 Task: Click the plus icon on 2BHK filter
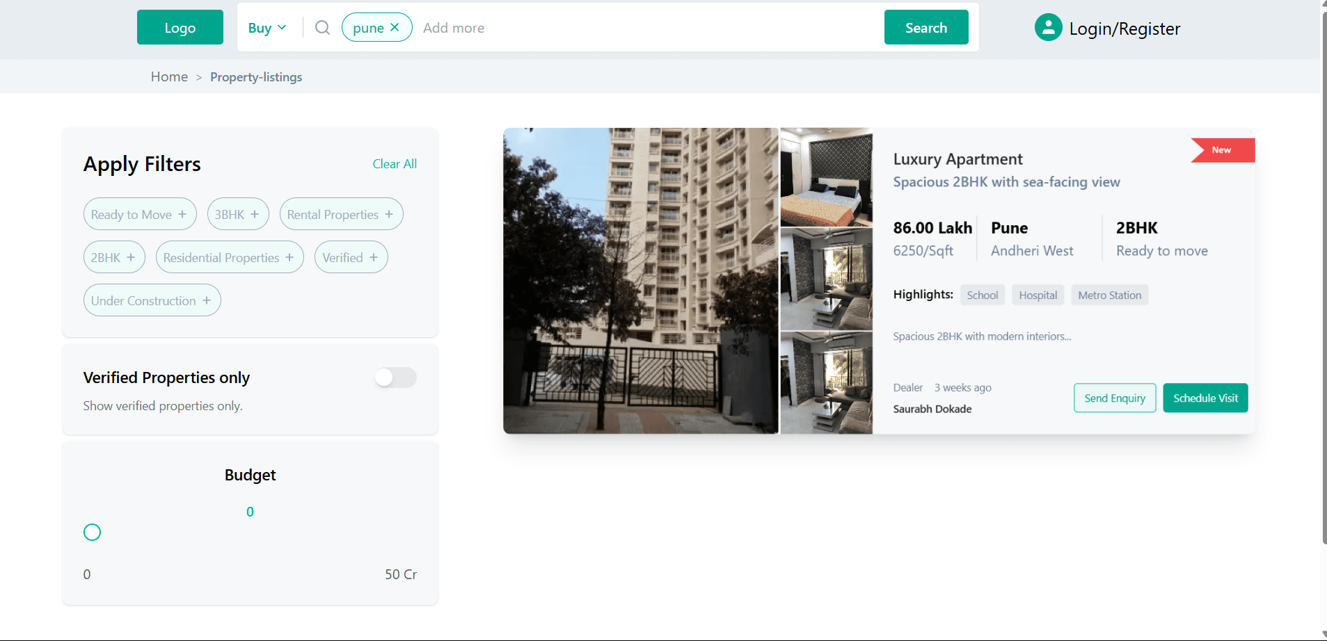pos(131,257)
